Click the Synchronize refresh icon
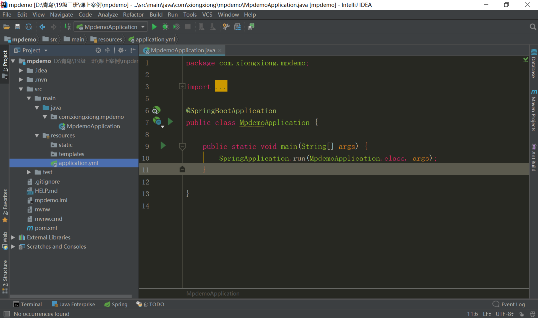538x318 pixels. click(x=29, y=27)
